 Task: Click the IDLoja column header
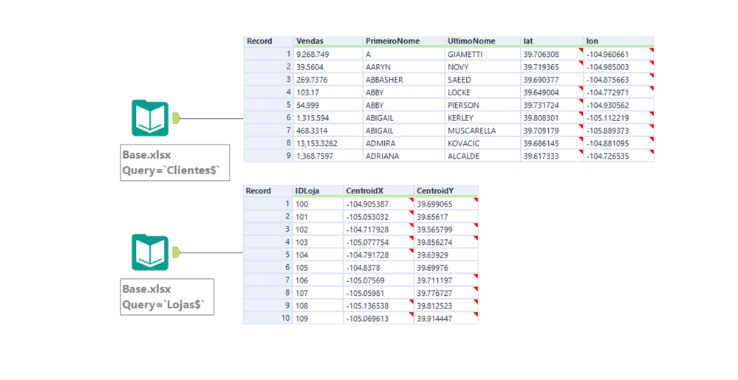click(307, 190)
